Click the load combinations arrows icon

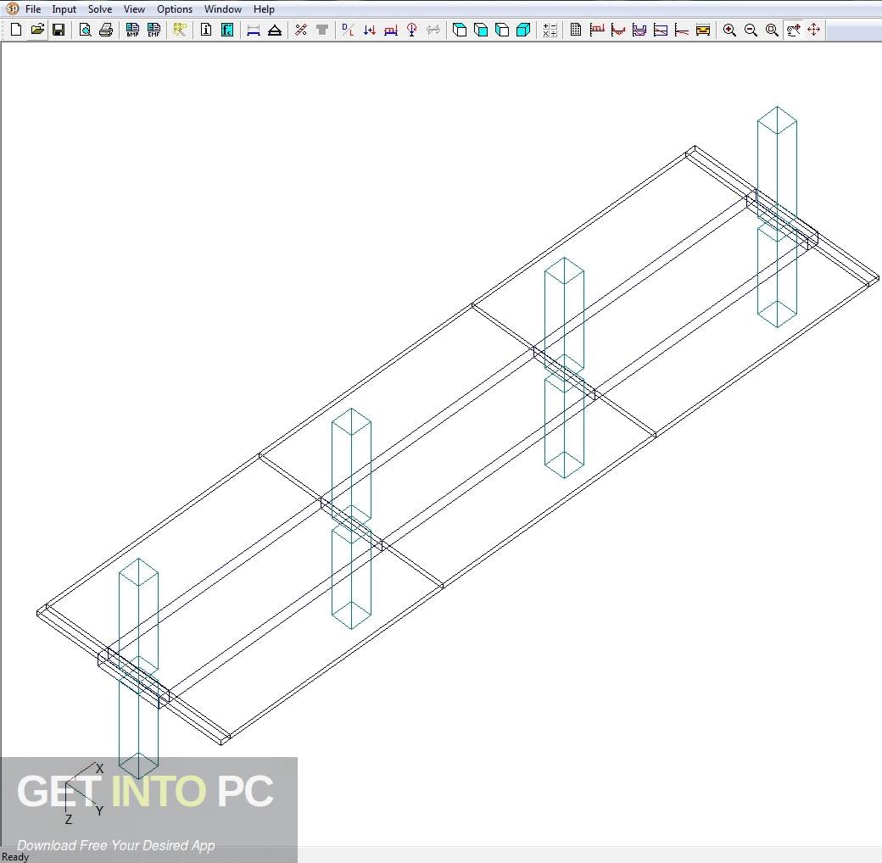[370, 30]
